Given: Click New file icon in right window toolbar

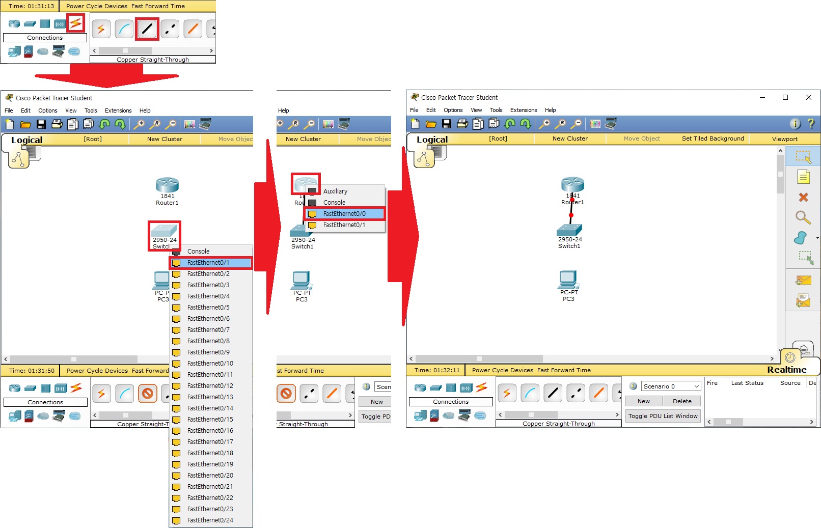Looking at the screenshot, I should pyautogui.click(x=415, y=124).
